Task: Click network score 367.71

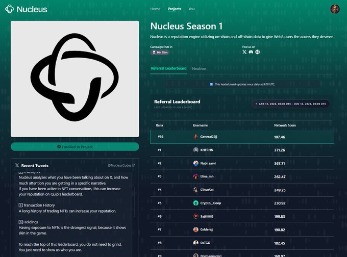Action: (280, 164)
